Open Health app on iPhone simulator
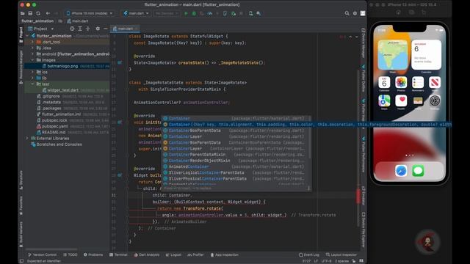 point(401,101)
